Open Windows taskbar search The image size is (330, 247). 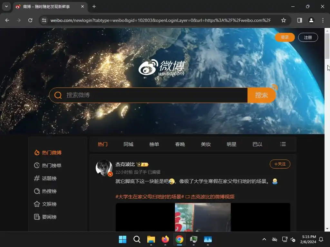coord(137,239)
